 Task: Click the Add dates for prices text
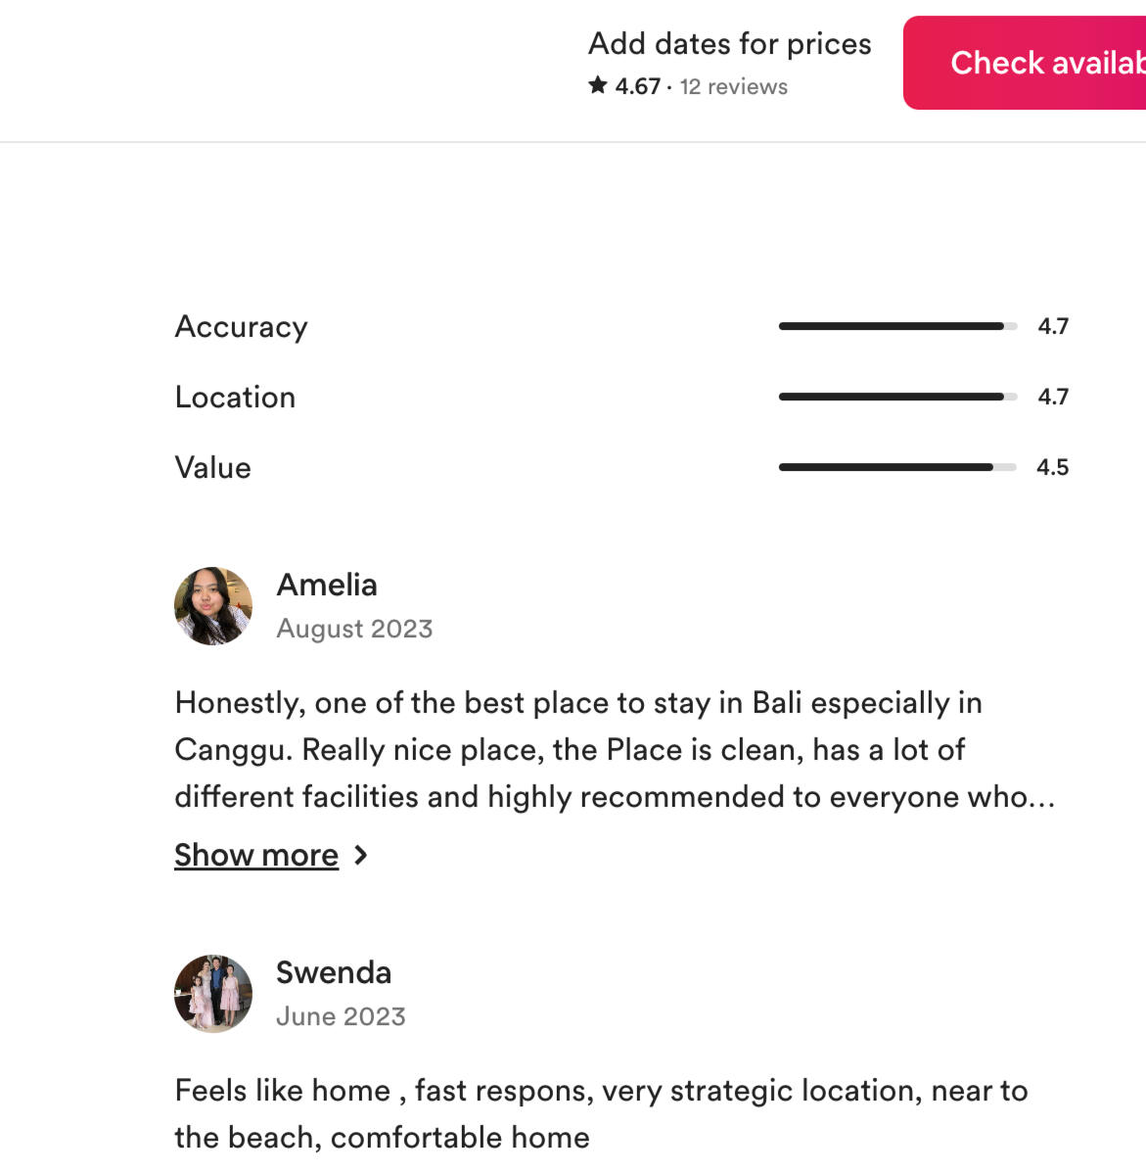(729, 44)
